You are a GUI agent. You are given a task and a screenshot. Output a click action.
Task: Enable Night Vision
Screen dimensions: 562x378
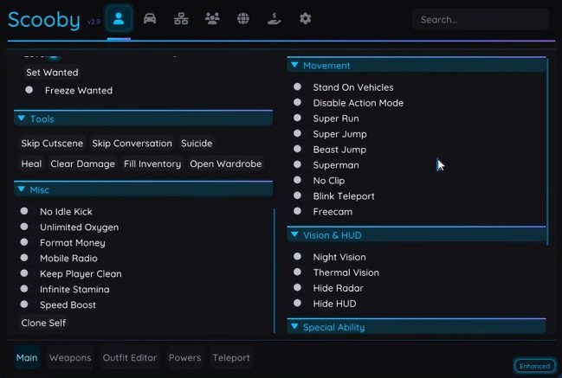pos(298,256)
